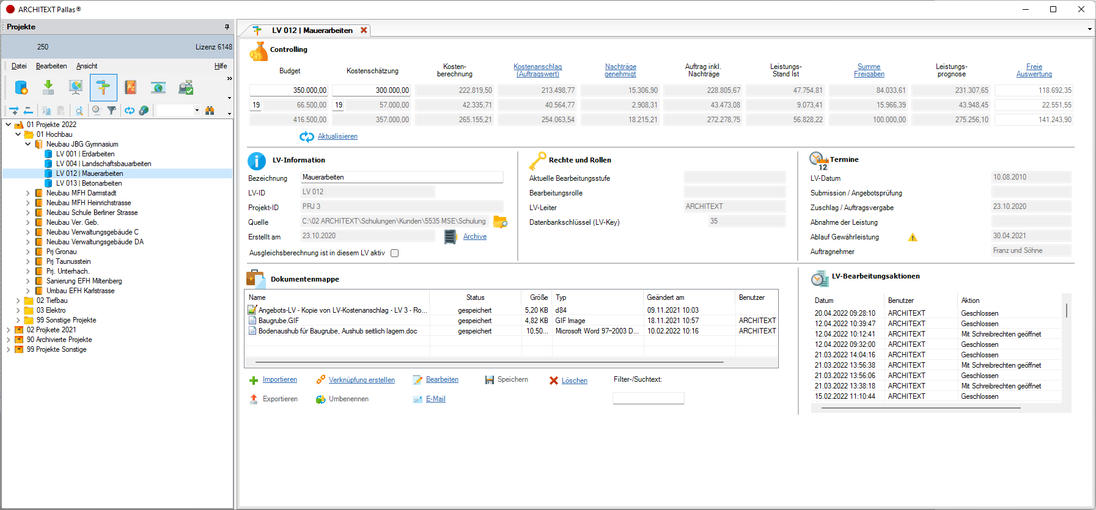The image size is (1096, 510).
Task: Click the globe browser window toolbar icon
Action: click(158, 87)
